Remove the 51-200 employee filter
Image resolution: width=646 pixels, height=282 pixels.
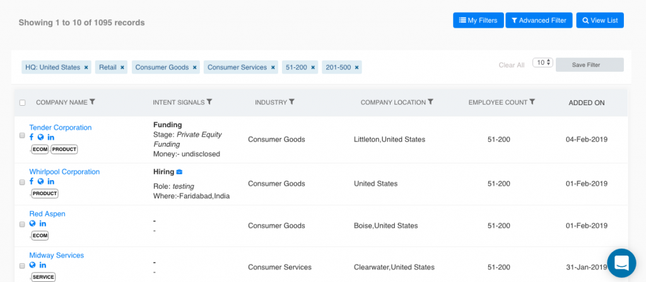tap(313, 67)
